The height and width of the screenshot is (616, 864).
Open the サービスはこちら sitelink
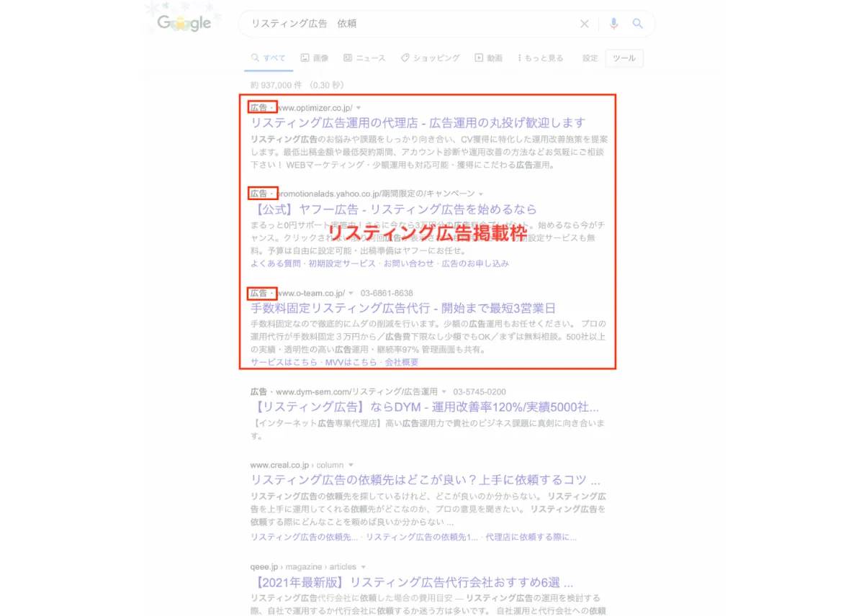coord(284,363)
